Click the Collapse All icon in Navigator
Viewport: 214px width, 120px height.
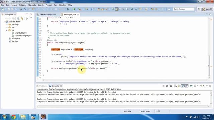tap(18, 18)
